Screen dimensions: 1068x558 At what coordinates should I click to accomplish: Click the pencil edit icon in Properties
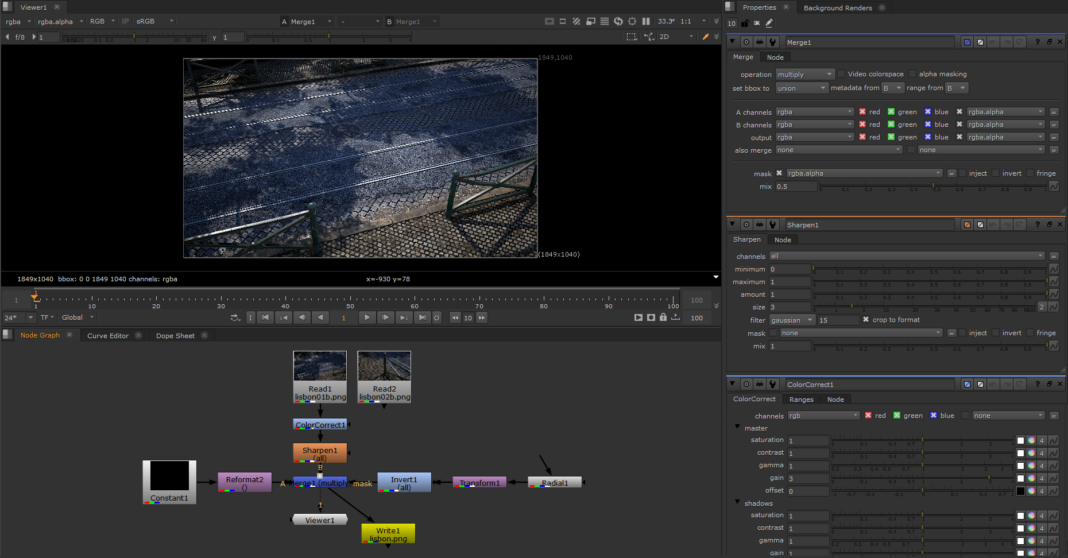(x=769, y=24)
